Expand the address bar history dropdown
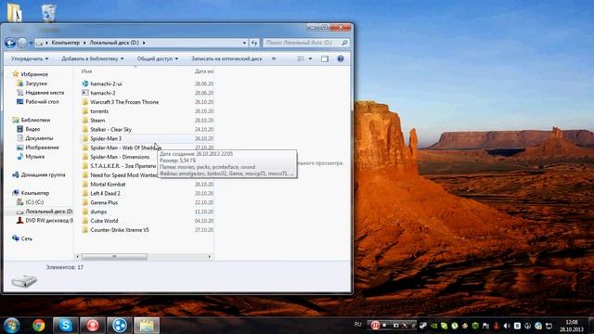 (244, 43)
